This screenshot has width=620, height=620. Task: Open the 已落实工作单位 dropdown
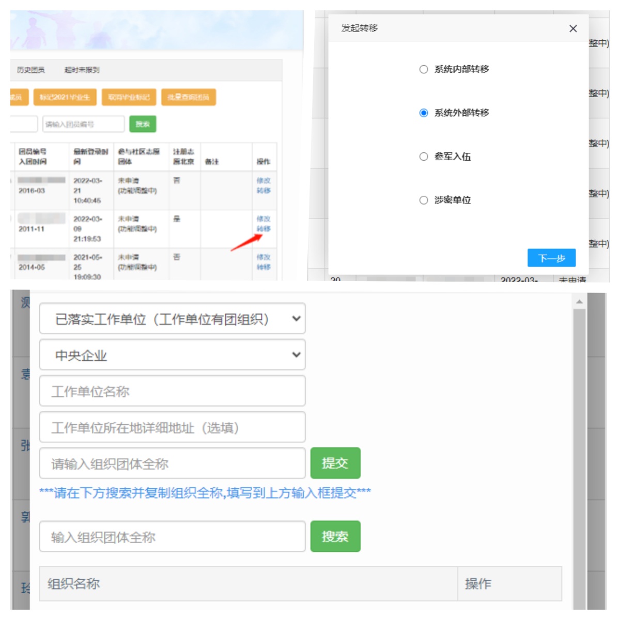[x=173, y=319]
